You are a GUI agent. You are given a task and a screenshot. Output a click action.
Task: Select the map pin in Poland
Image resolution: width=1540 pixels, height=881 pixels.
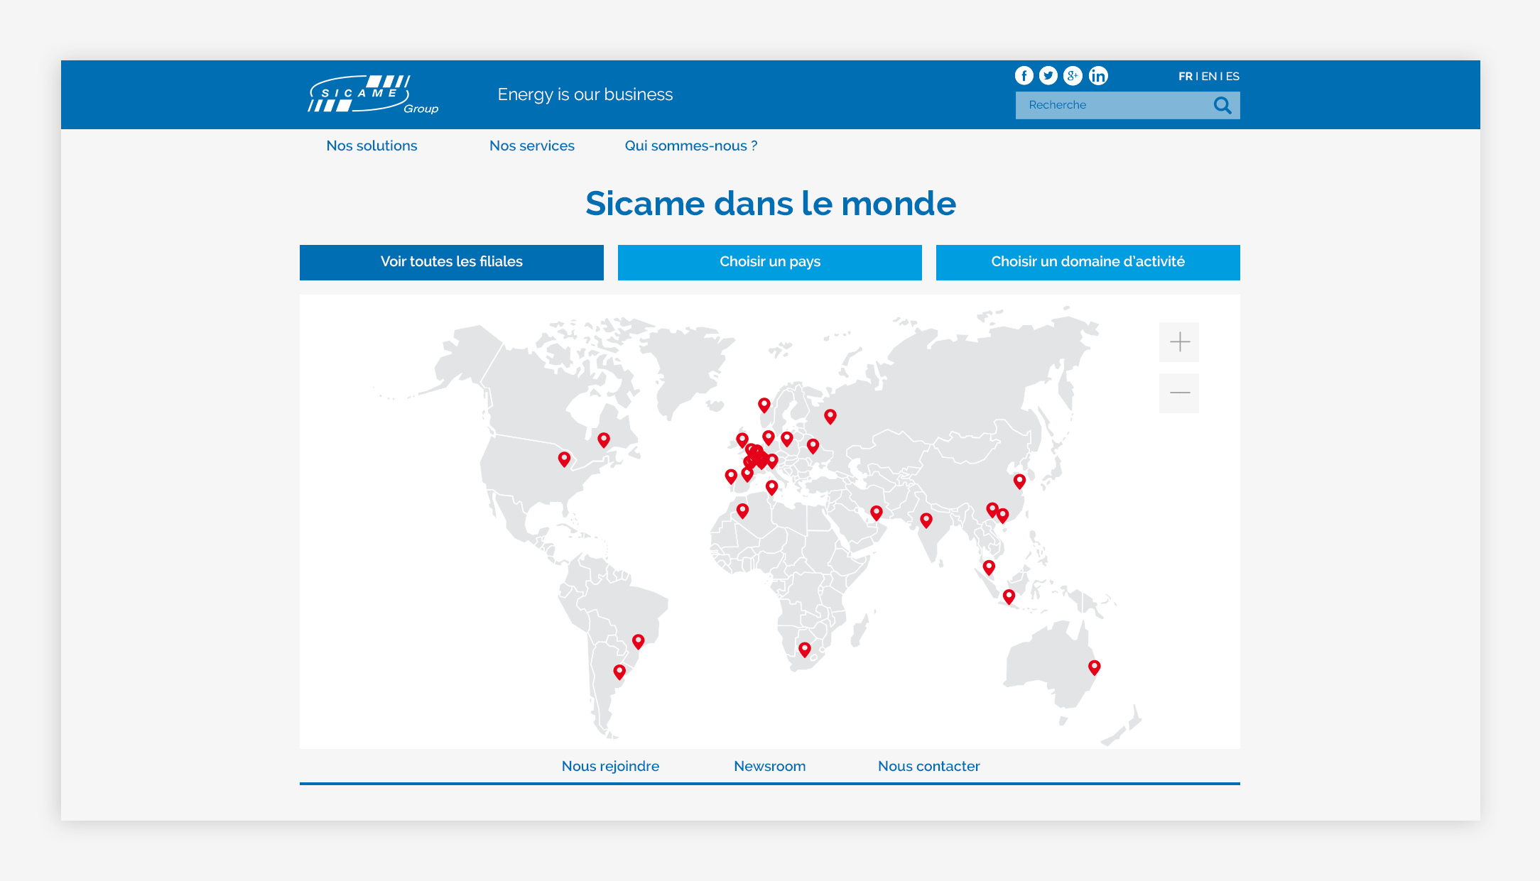click(x=787, y=439)
